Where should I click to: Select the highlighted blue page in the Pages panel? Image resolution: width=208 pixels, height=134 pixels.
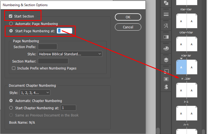[x=181, y=67]
